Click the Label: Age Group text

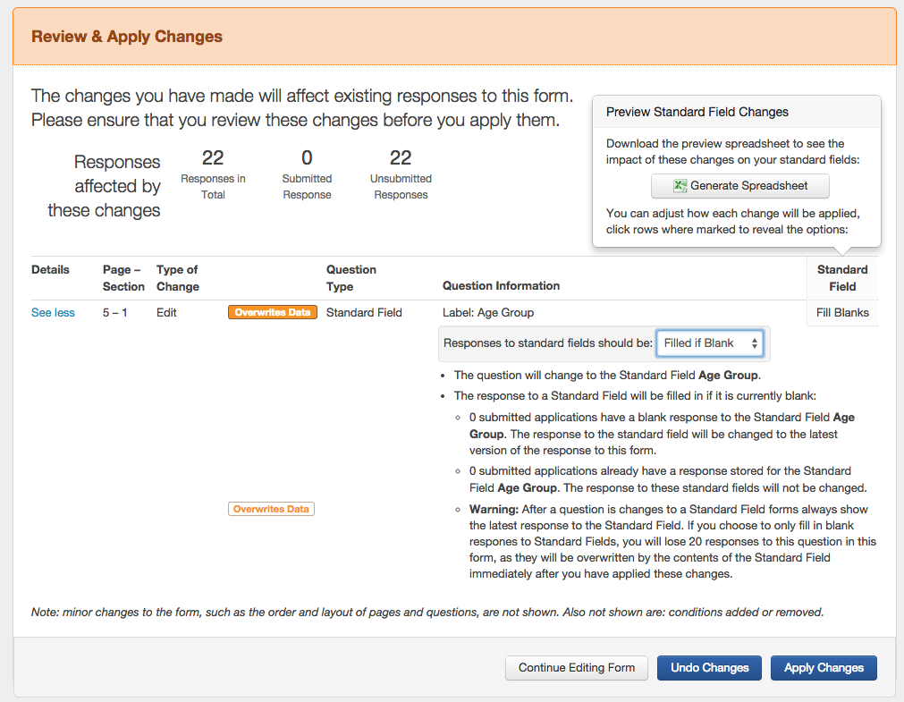[x=488, y=313]
